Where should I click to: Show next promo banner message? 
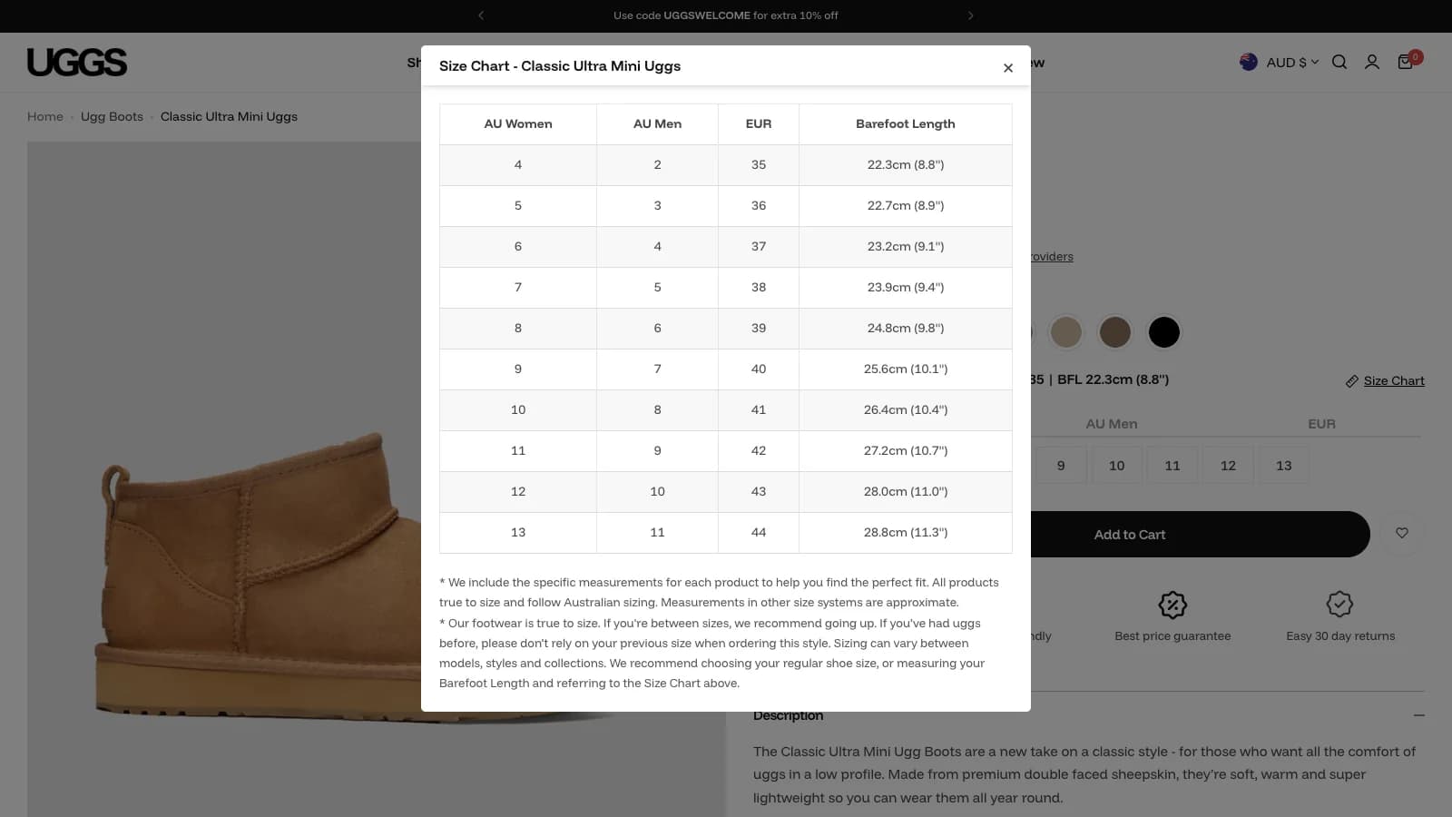971,15
